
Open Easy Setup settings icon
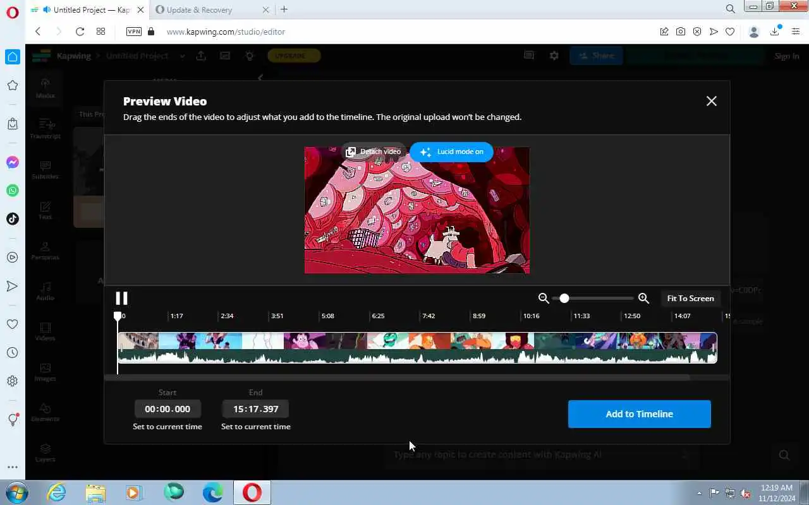[796, 32]
